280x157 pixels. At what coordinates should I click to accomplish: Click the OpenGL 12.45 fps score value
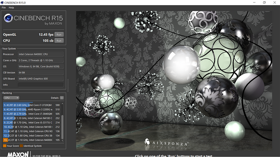[46, 35]
